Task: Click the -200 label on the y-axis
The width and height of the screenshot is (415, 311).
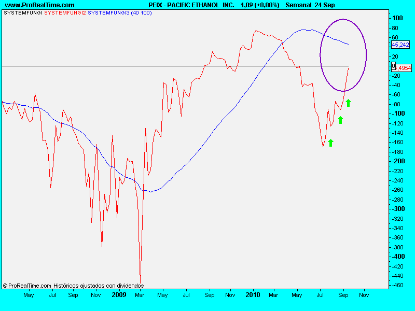Action: point(398,161)
